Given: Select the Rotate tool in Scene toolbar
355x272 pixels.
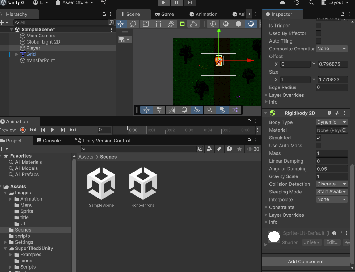Looking at the screenshot, I should (133, 24).
